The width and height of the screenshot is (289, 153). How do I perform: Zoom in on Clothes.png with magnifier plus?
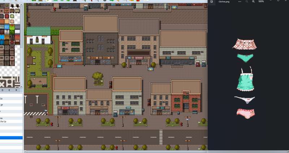253,1
